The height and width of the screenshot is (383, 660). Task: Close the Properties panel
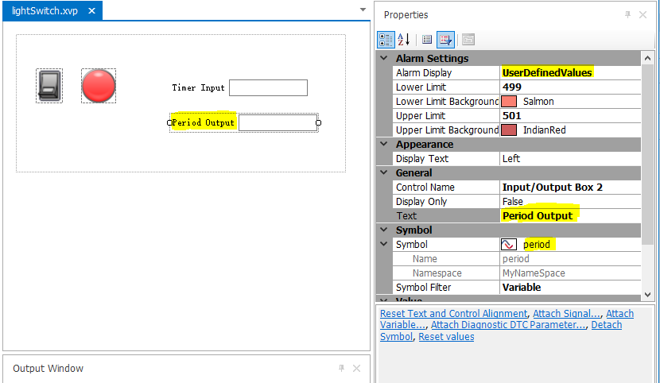point(643,15)
